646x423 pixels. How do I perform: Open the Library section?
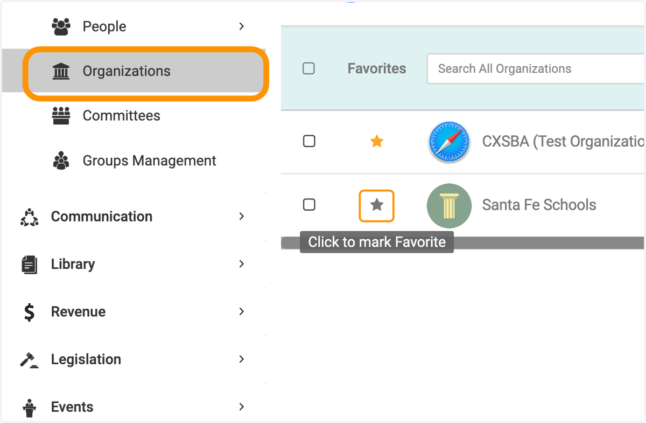tap(73, 264)
